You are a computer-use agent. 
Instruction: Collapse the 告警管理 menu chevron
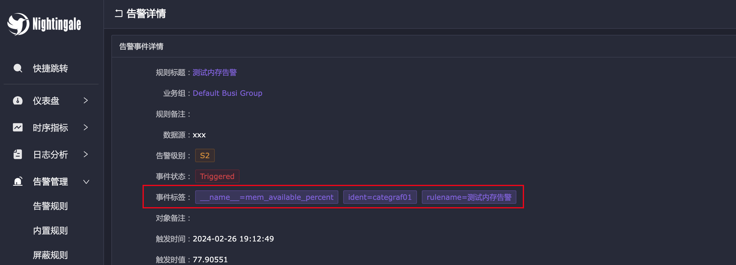pyautogui.click(x=86, y=182)
